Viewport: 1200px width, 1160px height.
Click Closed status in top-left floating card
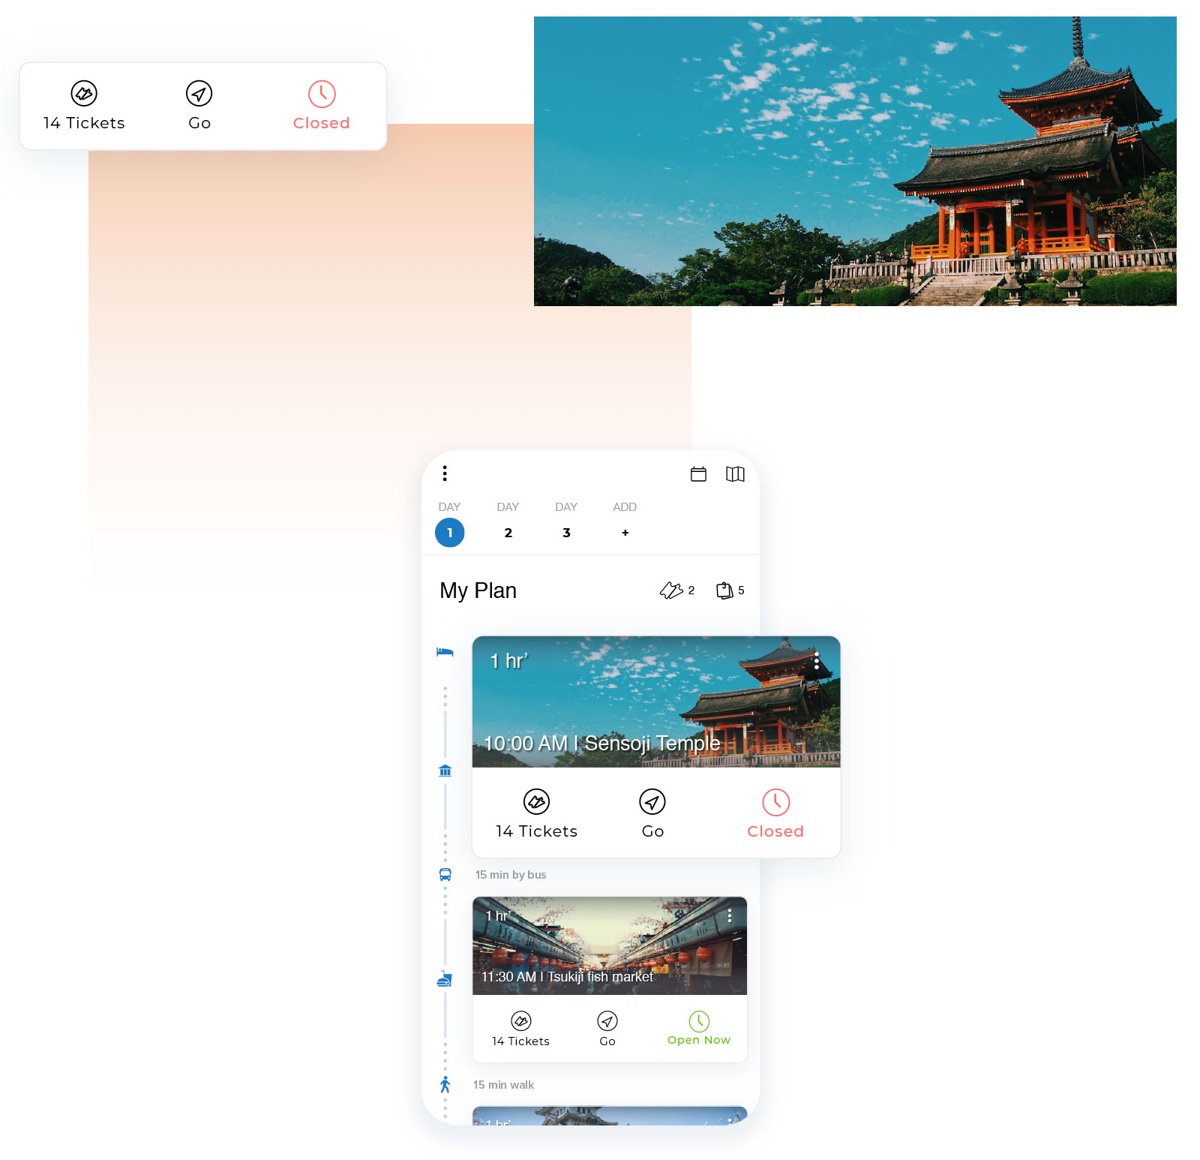322,106
